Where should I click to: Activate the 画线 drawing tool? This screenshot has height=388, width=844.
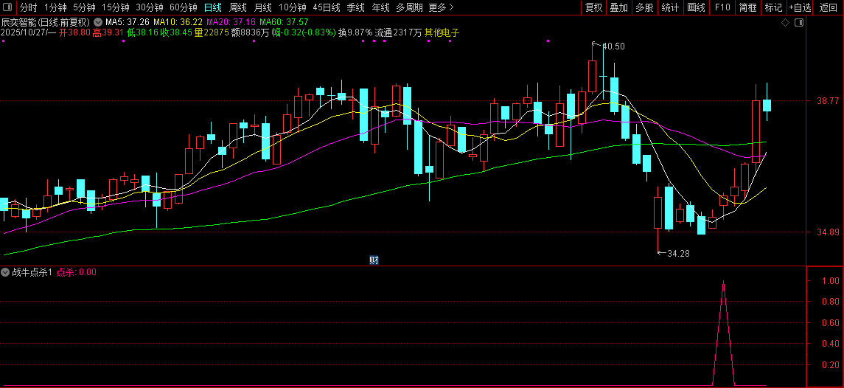[696, 7]
